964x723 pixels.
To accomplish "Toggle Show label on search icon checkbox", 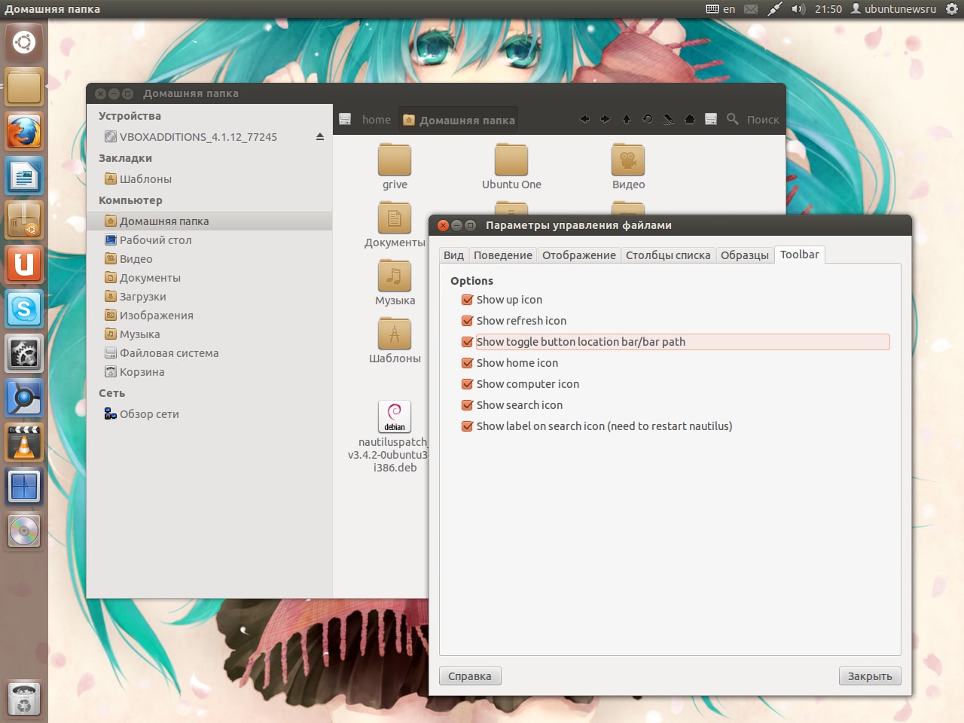I will click(468, 426).
